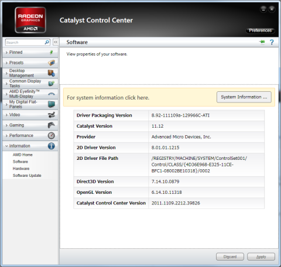Viewport: 281px width, 267px height.
Task: Select the Provider value Advanced Micro Devices
Action: click(181, 137)
